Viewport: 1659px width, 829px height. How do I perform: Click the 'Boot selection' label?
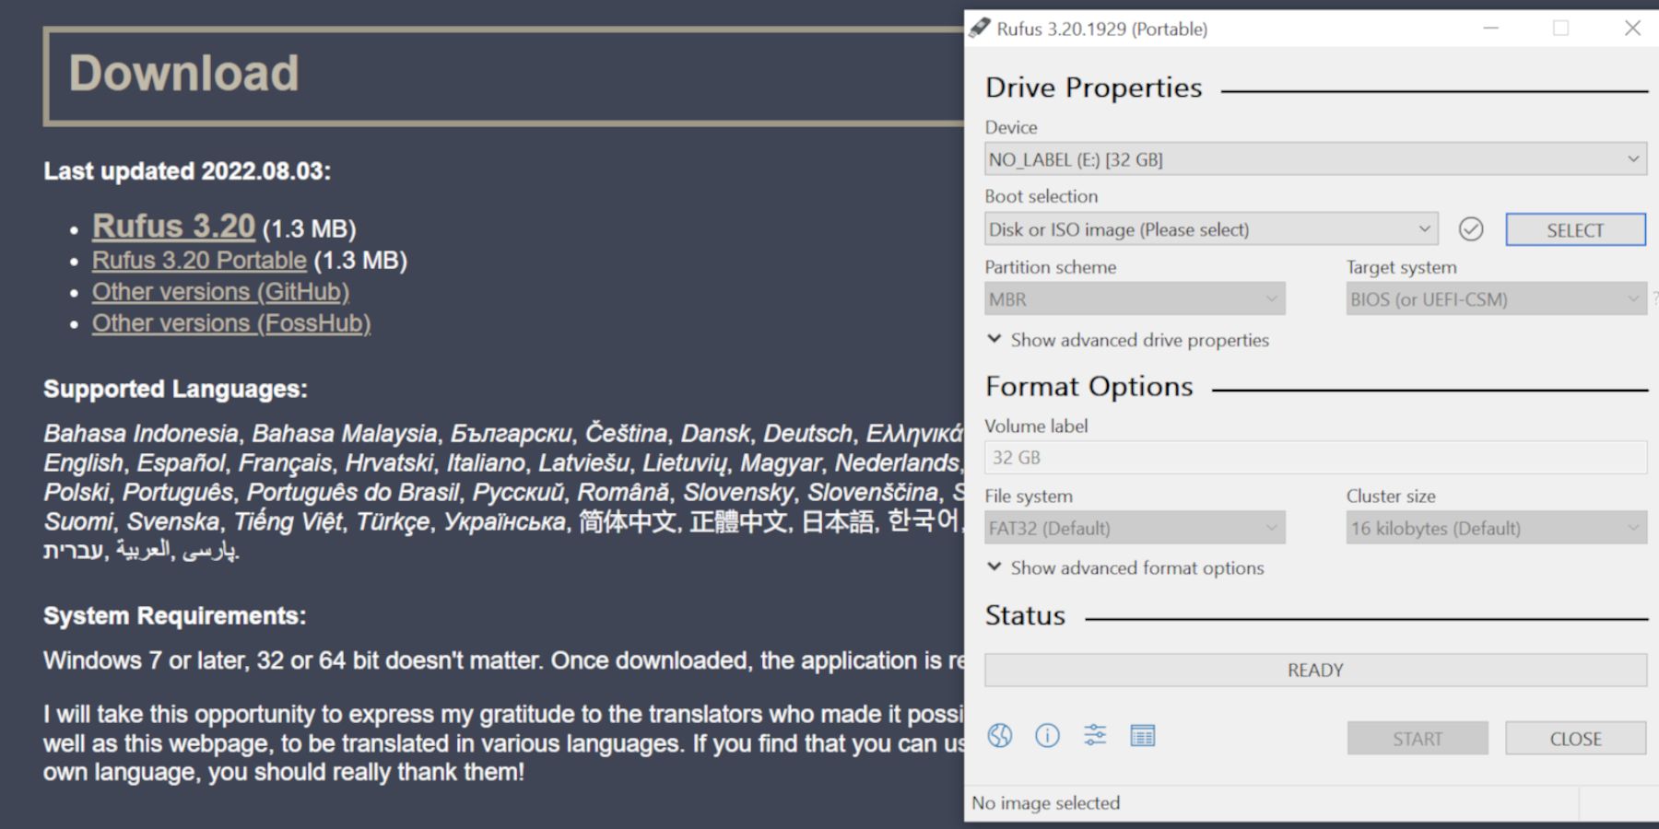click(1041, 196)
